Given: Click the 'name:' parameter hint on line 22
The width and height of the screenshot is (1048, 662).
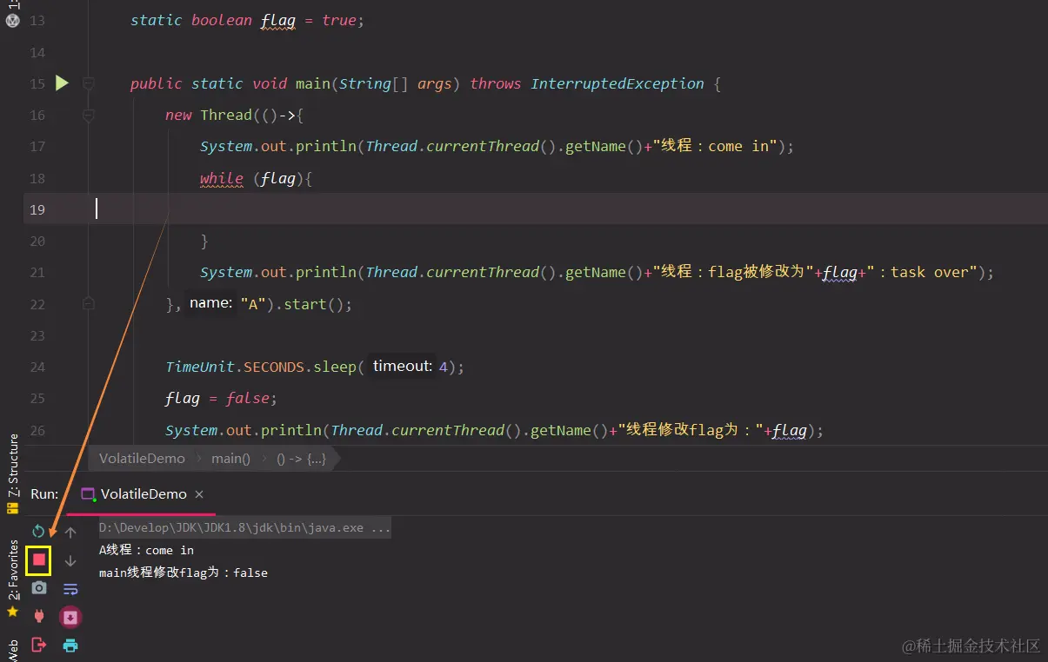Looking at the screenshot, I should pyautogui.click(x=210, y=303).
